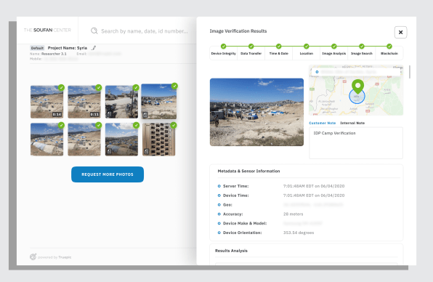Click document icon on dusty road thumbnail

110,114
